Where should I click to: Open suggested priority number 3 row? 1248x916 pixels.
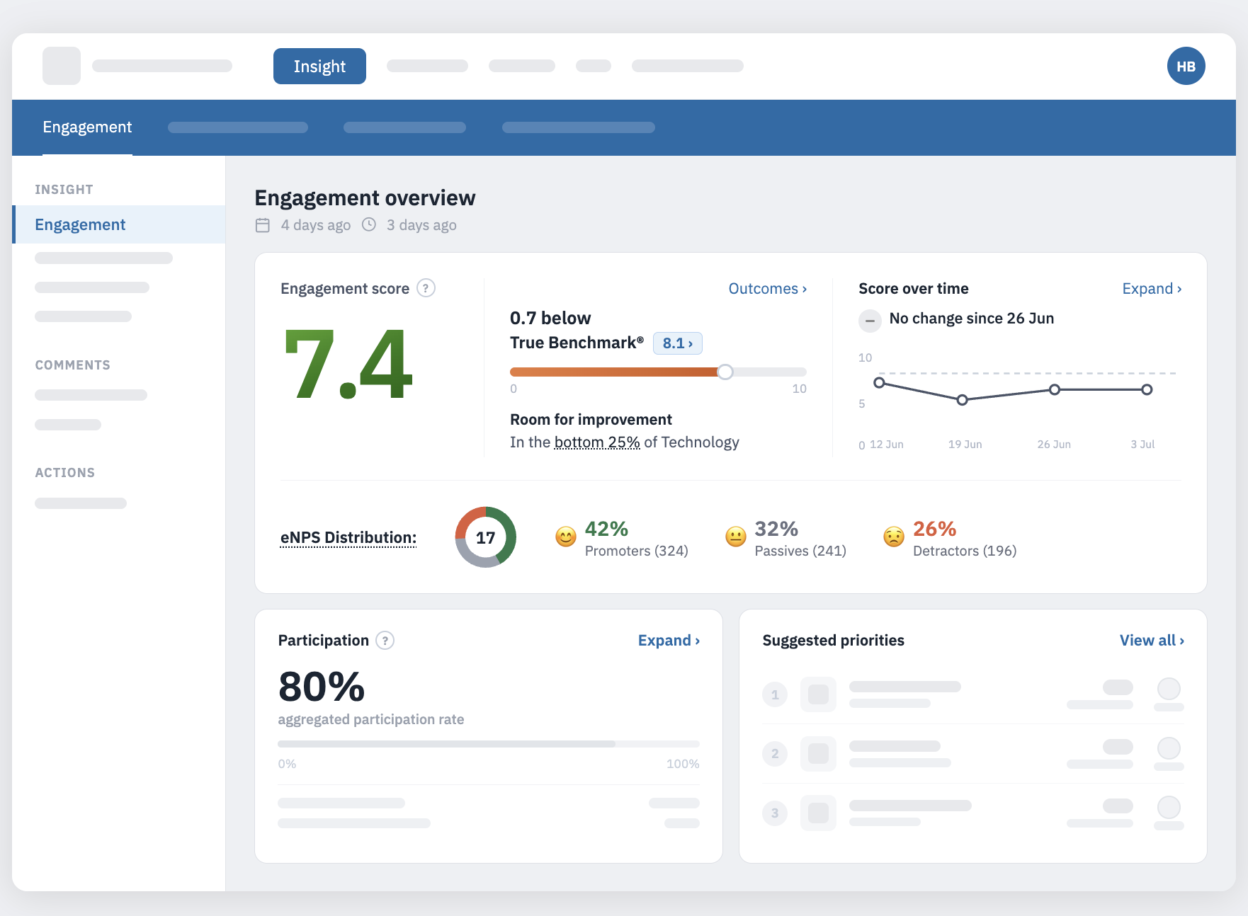(973, 813)
